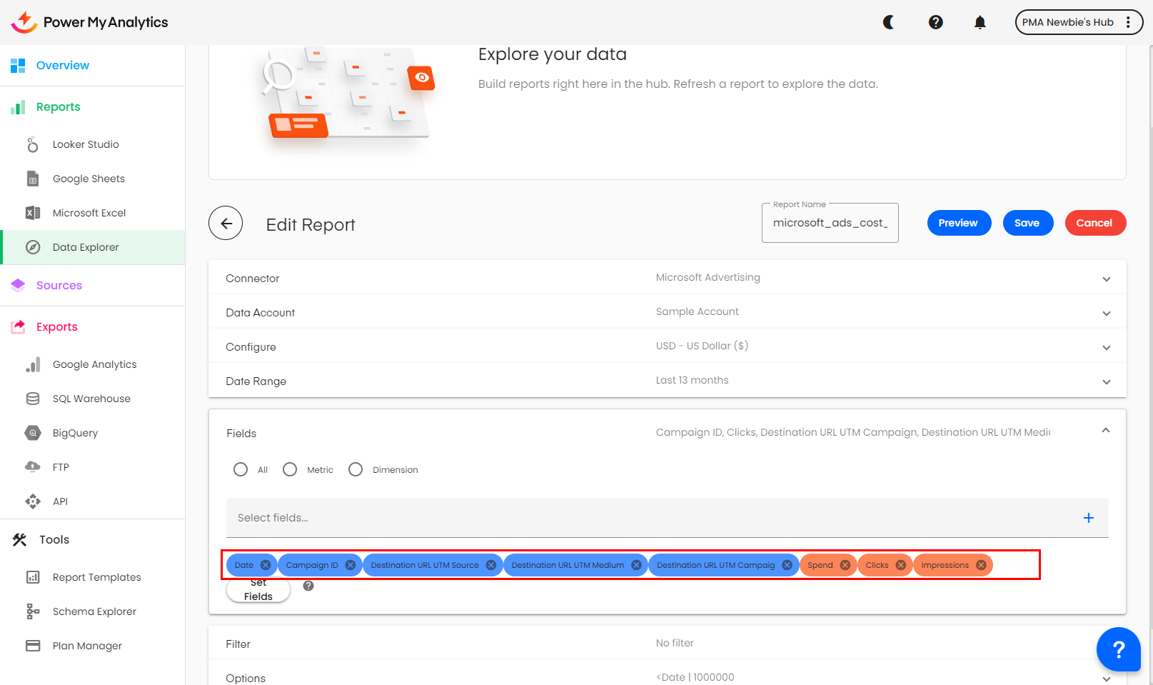Toggle dark mode moon icon

click(x=889, y=22)
